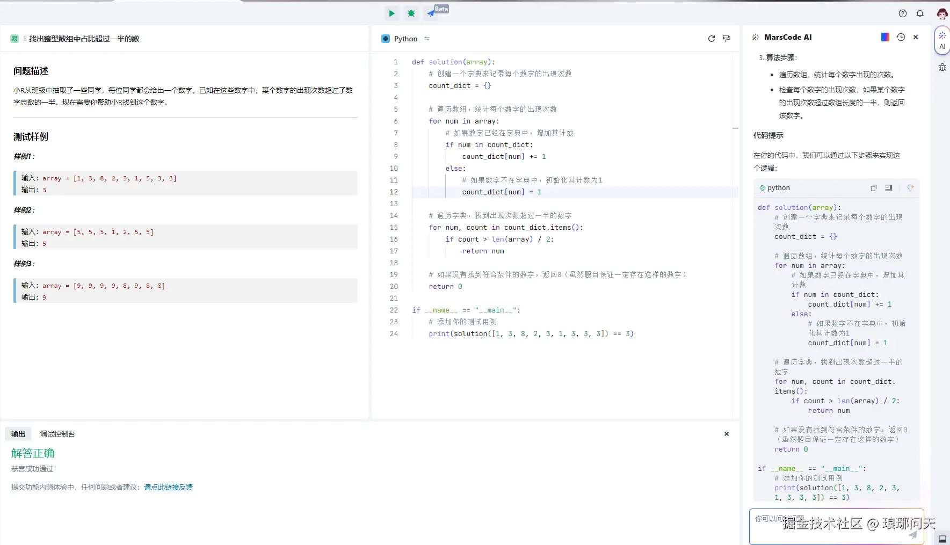Open the 请点此链接反馈 feedback link
Viewport: 950px width, 545px height.
click(168, 487)
